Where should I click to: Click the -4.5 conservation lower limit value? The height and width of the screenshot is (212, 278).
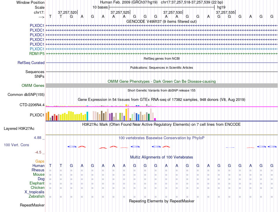[x=38, y=152]
